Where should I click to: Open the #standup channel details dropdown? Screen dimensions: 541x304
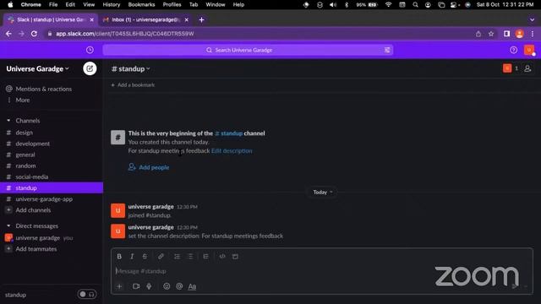131,69
